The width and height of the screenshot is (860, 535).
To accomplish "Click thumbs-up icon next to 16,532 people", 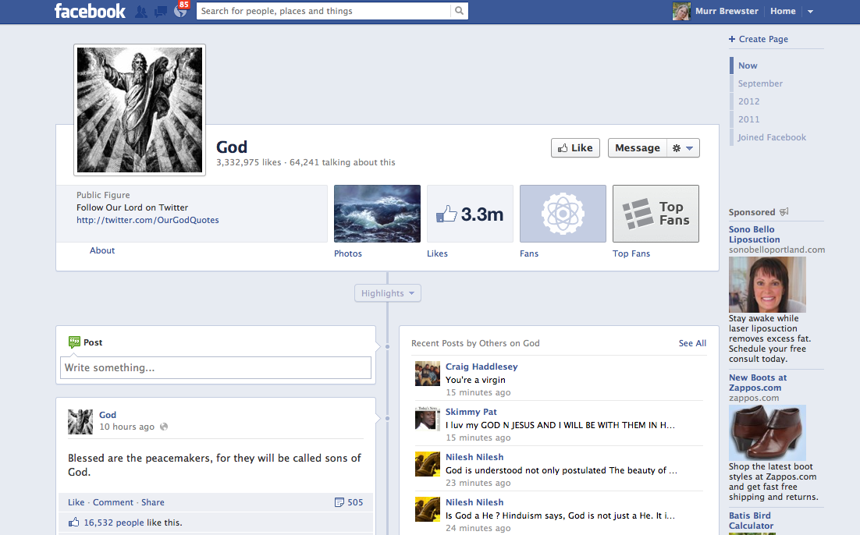I will point(73,522).
